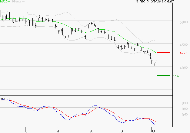This screenshot has width=190, height=133.
Task: Click the BBands legend label
Action: tap(17, 2)
